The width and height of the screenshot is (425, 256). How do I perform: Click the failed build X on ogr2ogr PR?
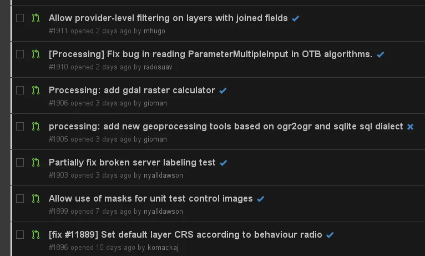tap(411, 127)
